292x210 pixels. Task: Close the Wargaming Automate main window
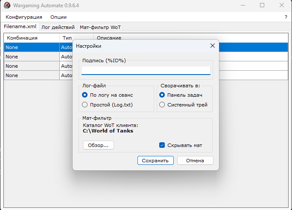click(x=282, y=5)
